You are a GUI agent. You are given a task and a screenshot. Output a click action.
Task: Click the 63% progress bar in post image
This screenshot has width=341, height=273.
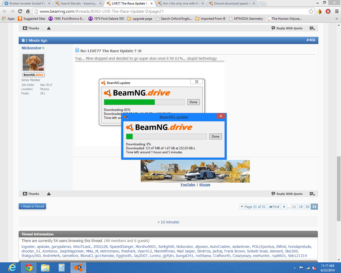(144, 102)
